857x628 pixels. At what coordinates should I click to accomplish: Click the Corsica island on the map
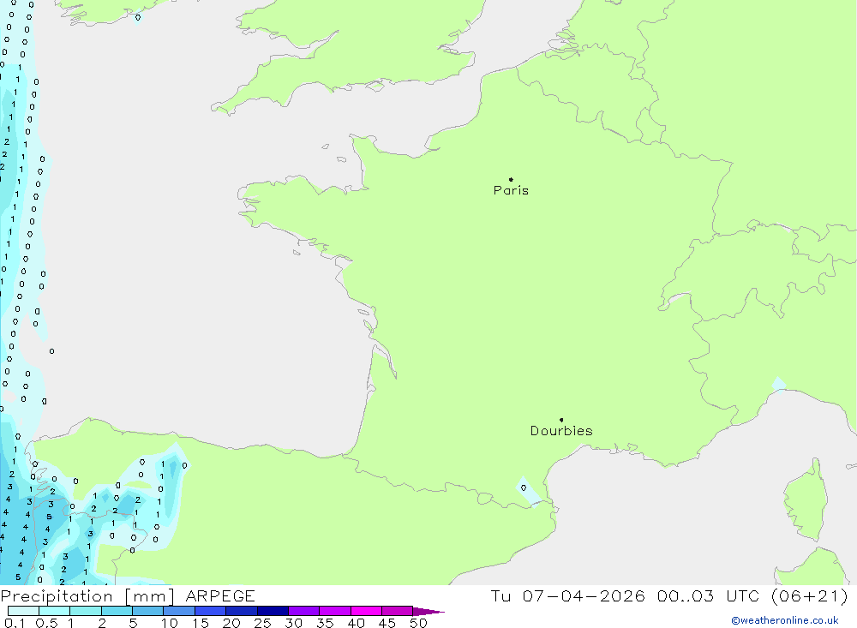pos(806,500)
